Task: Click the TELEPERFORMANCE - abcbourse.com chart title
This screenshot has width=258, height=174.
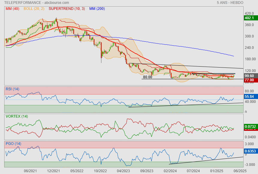Action: click(37, 3)
